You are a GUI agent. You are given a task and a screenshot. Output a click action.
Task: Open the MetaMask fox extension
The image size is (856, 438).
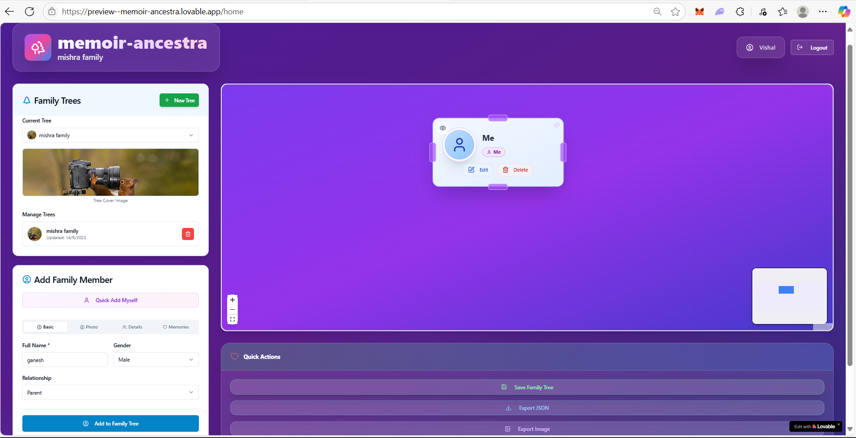700,12
